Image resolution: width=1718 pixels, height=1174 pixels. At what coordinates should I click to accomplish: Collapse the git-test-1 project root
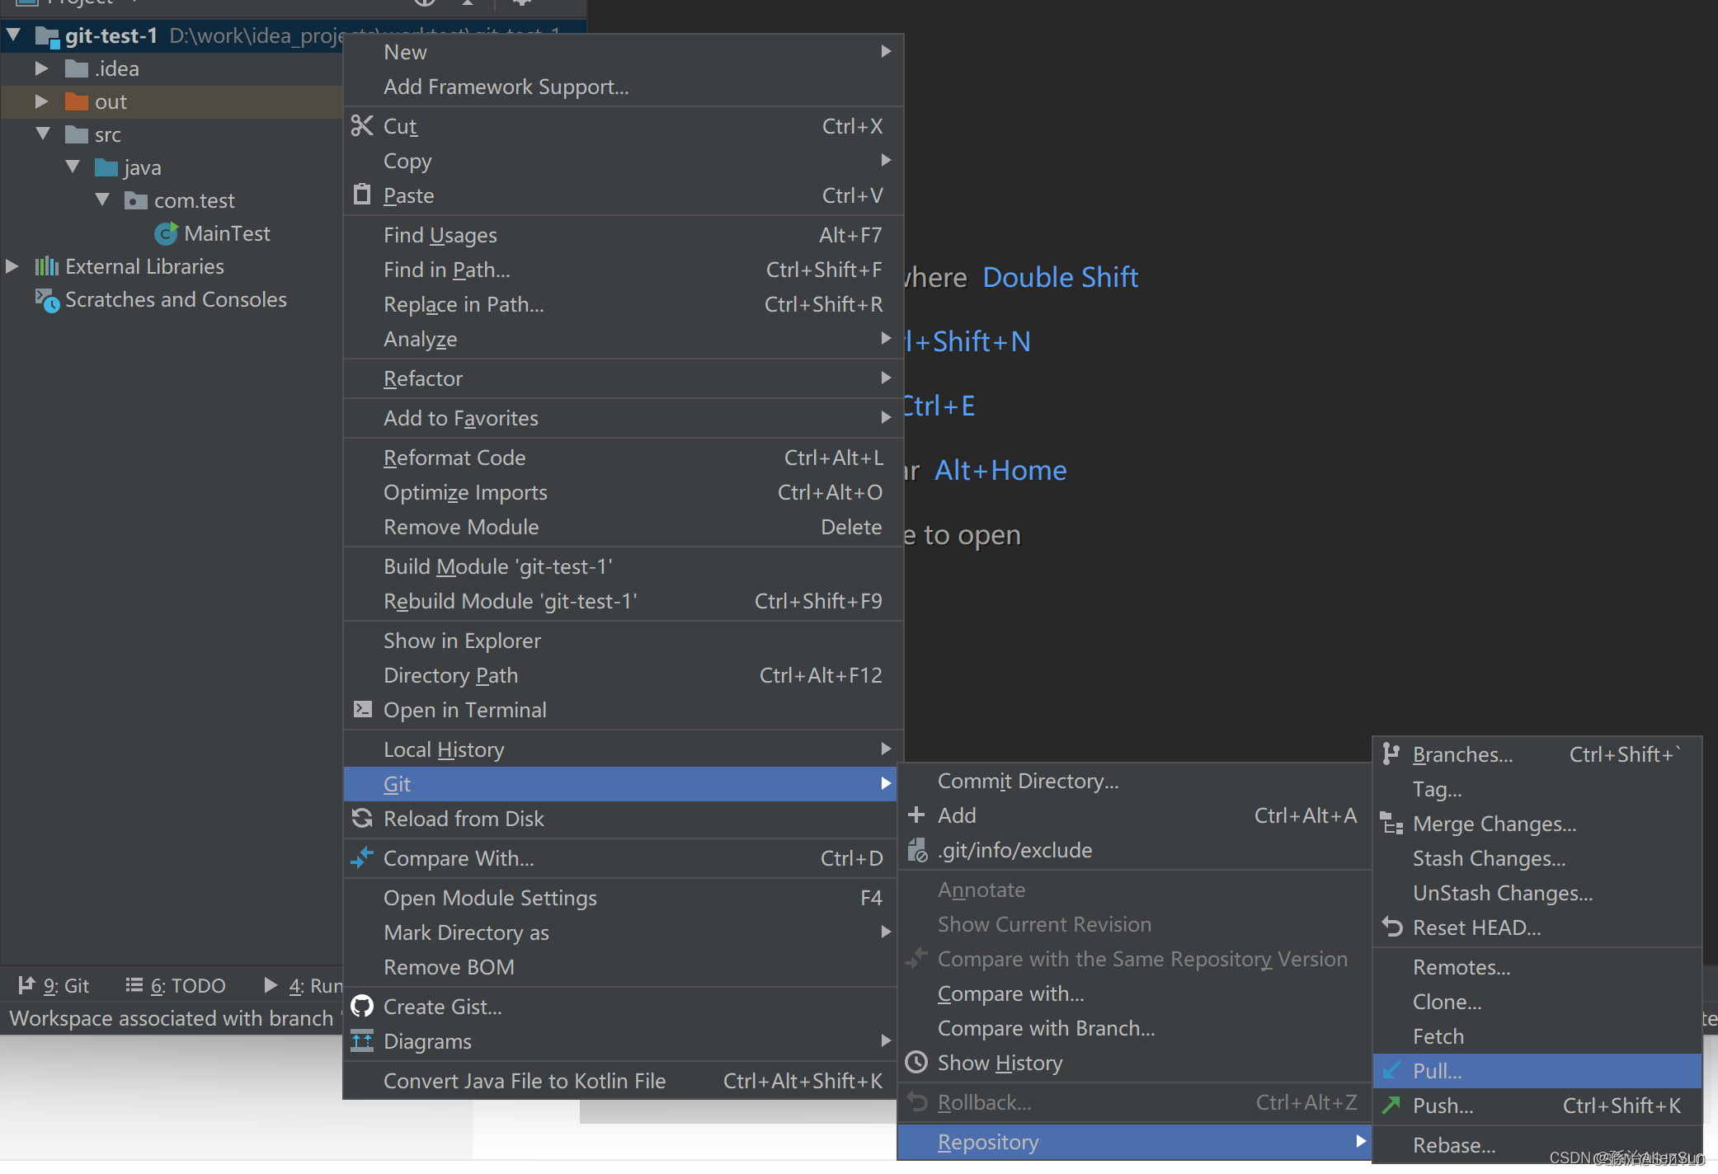(14, 35)
